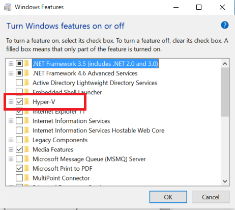
Task: Select the Media Features folder icon
Action: pos(26,149)
